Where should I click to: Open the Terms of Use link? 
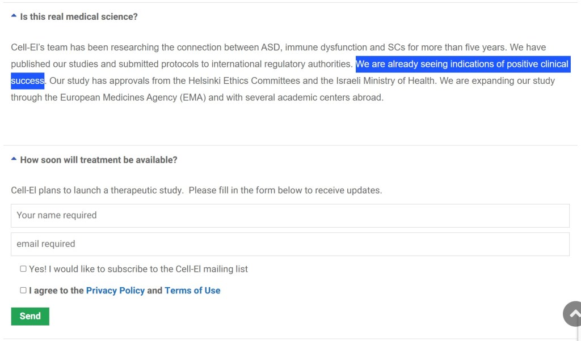tap(192, 291)
